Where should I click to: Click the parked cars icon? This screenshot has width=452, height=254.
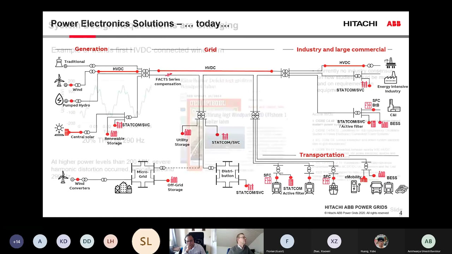click(402, 189)
